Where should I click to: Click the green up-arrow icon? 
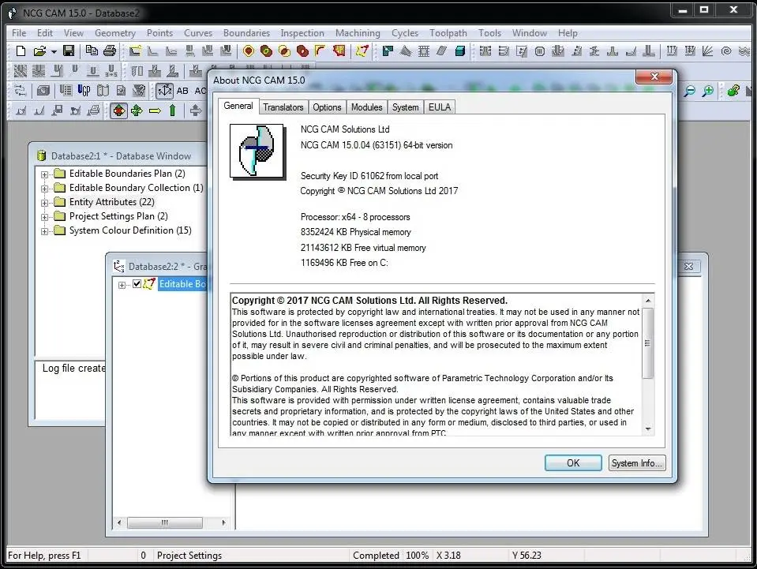click(x=172, y=110)
